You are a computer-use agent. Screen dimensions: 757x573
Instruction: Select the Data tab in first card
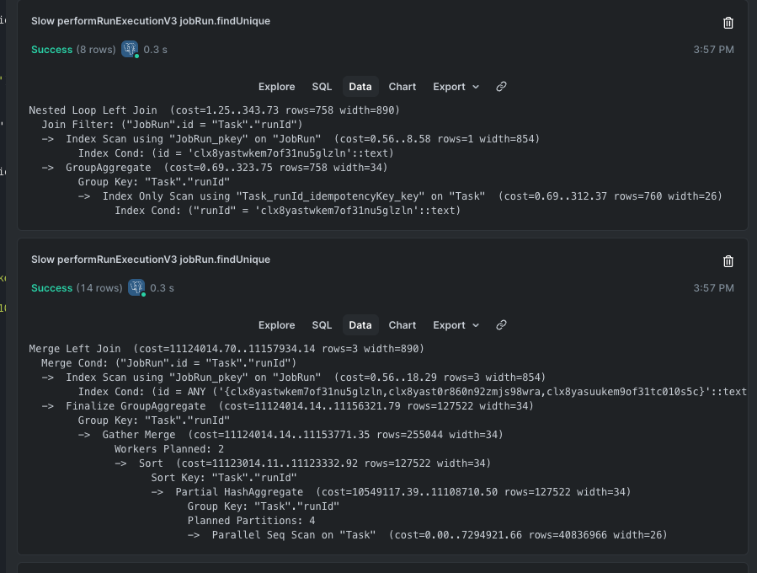click(x=360, y=87)
